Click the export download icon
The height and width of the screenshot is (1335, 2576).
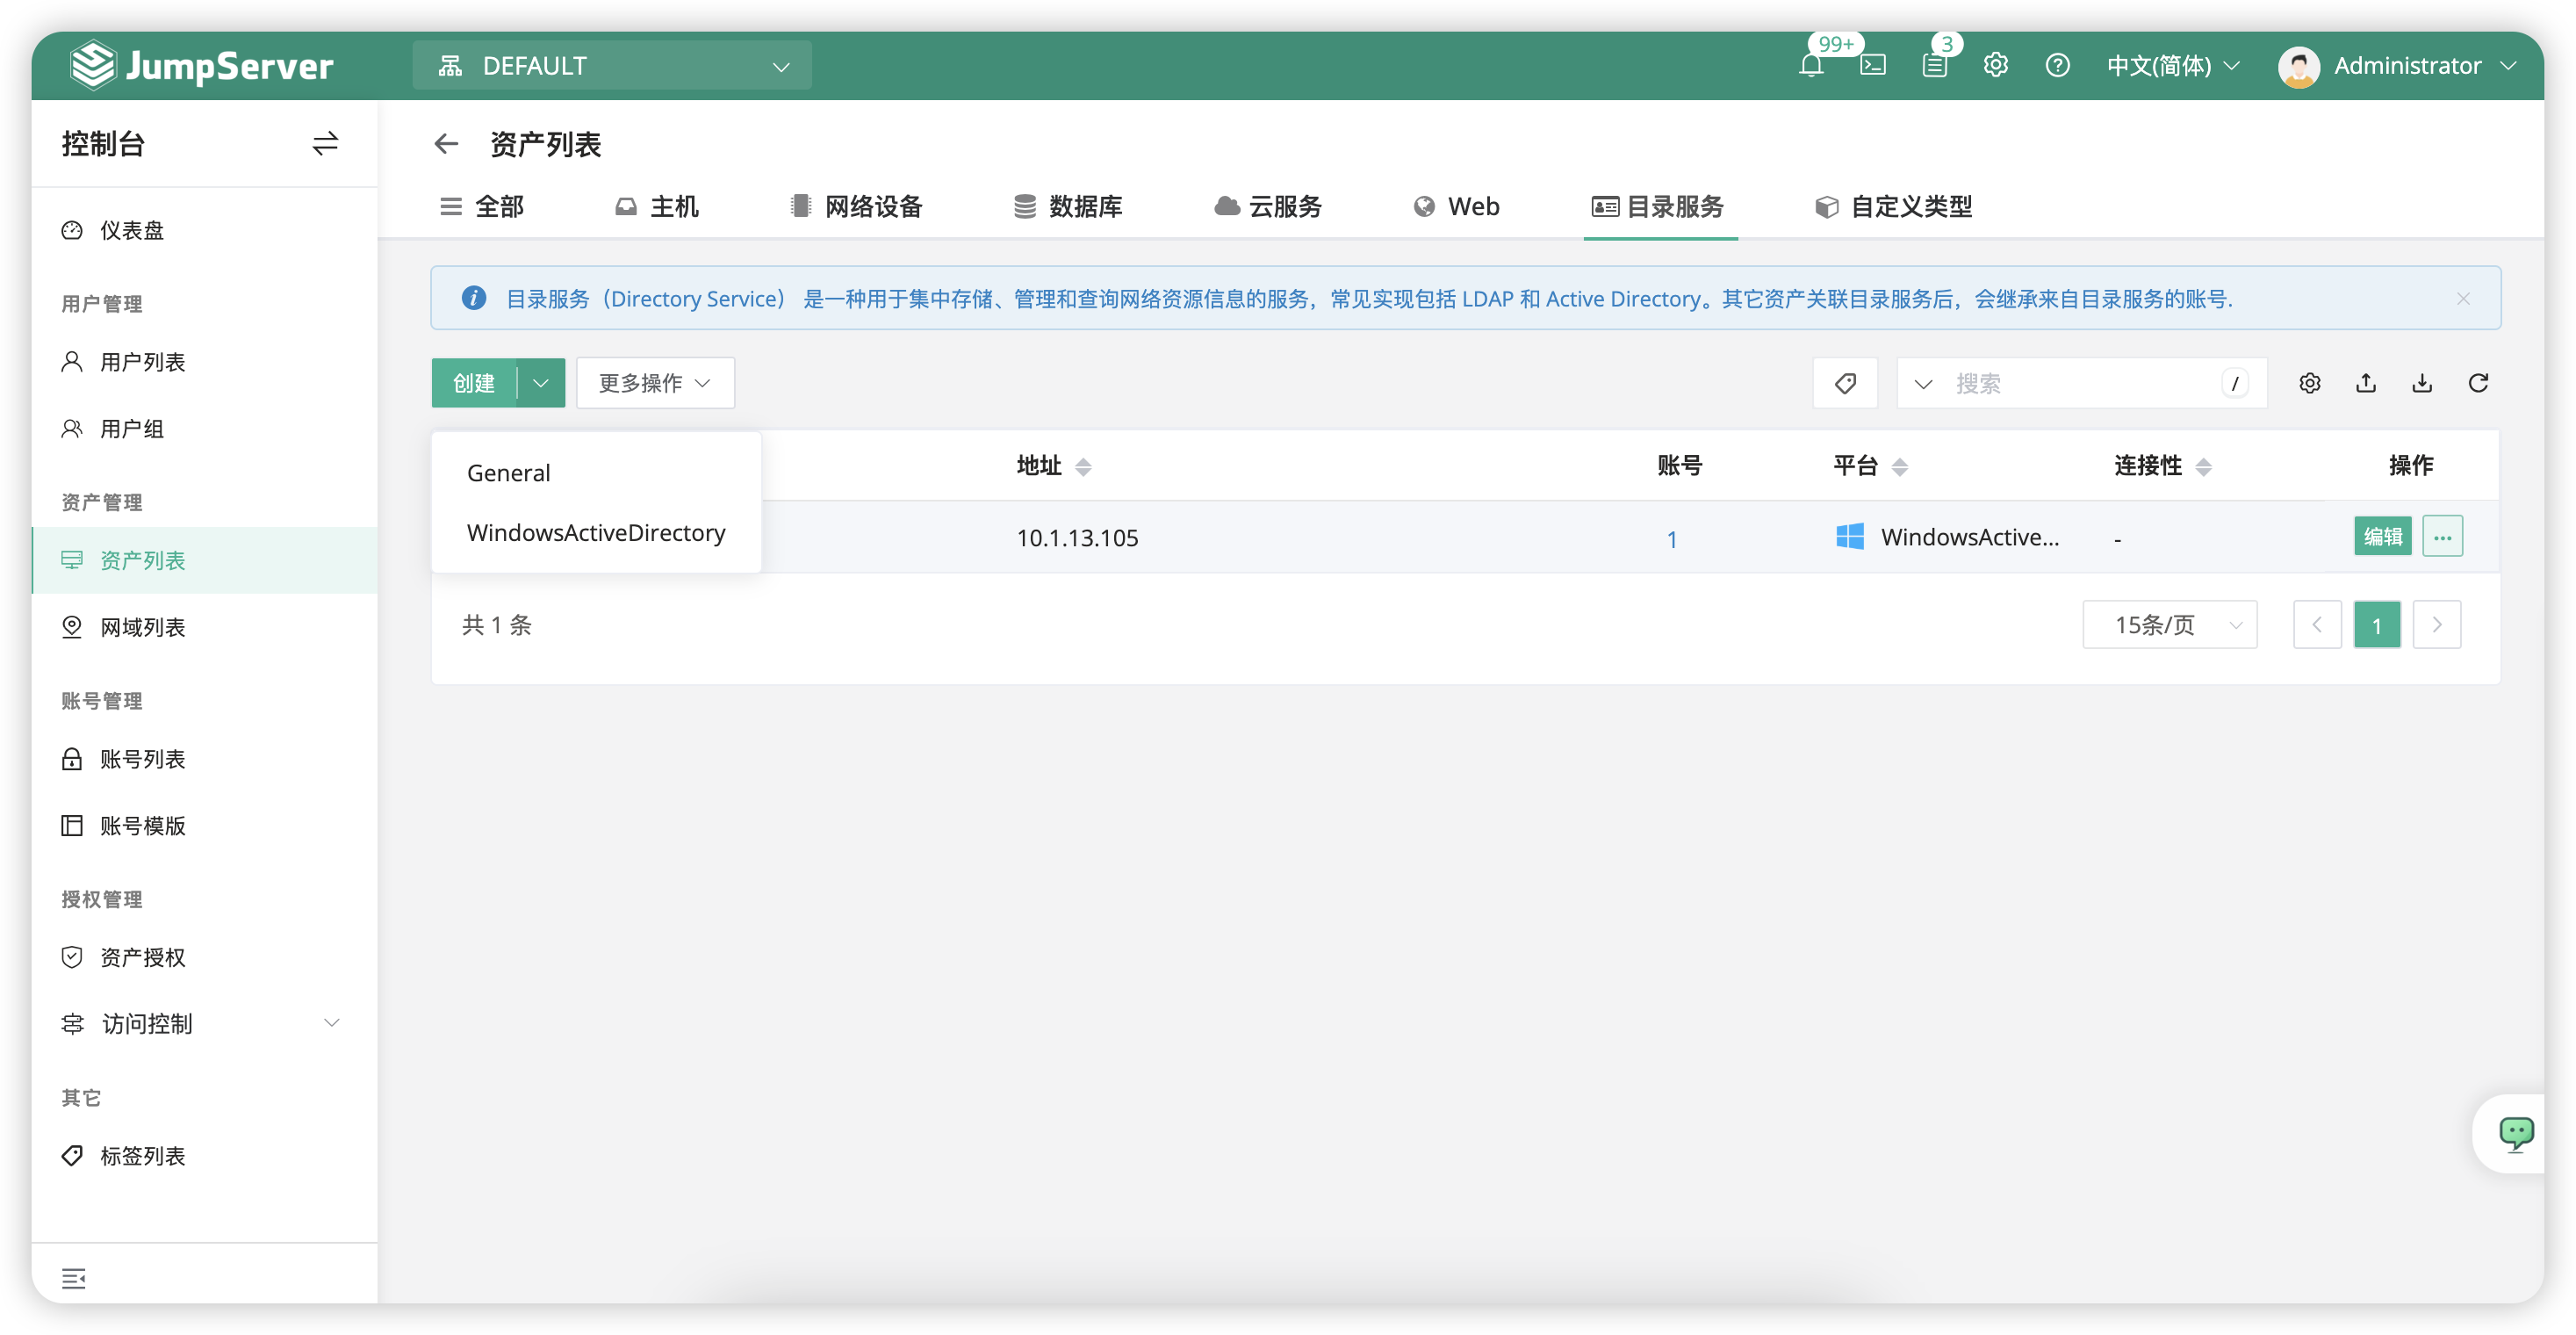tap(2422, 383)
